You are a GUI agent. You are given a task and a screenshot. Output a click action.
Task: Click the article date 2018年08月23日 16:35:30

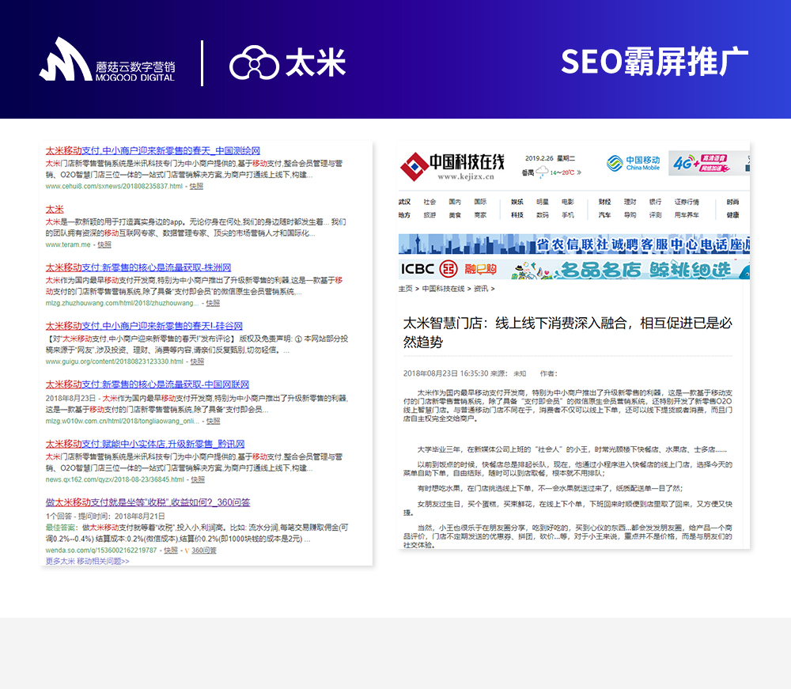coord(446,373)
